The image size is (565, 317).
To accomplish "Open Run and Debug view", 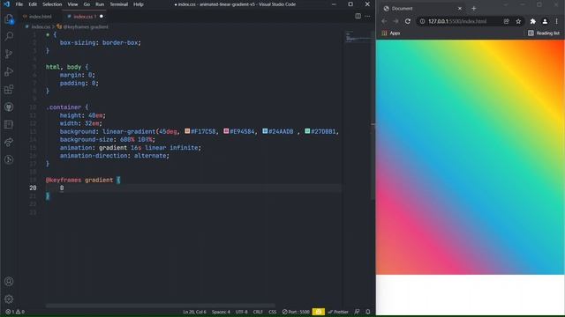I will tap(9, 71).
